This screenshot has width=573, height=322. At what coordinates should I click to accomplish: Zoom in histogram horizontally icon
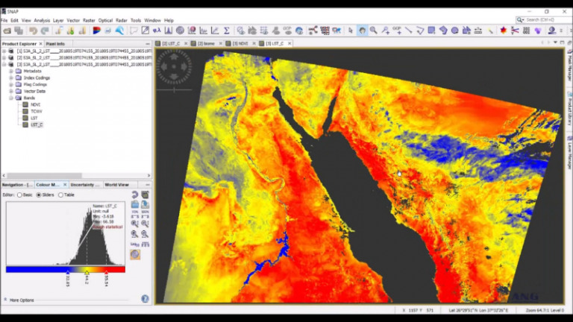coord(135,234)
